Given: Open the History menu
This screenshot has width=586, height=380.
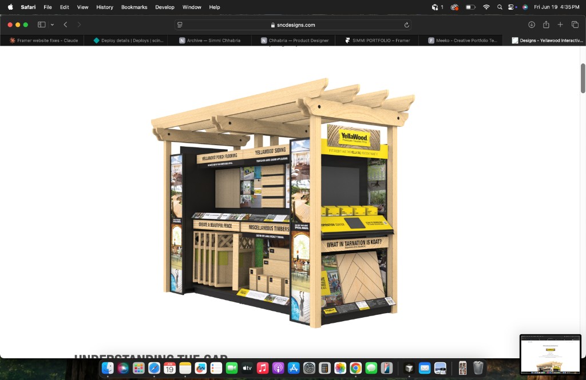Looking at the screenshot, I should click(x=105, y=7).
